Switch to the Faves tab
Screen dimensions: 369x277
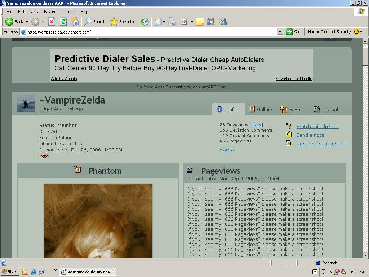[291, 109]
